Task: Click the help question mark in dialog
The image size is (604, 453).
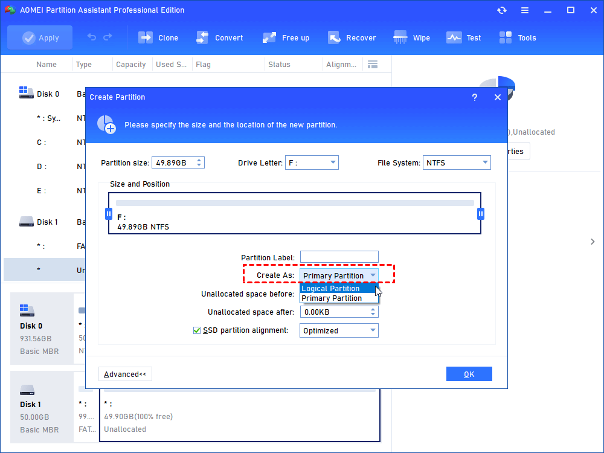Action: coord(475,97)
